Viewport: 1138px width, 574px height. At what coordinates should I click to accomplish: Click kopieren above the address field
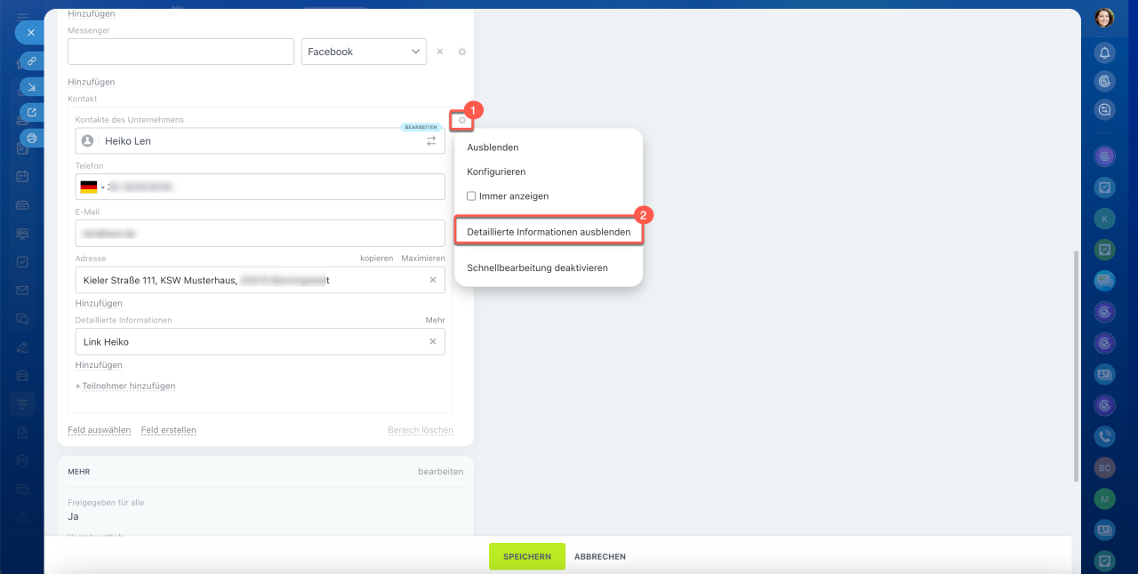pyautogui.click(x=376, y=259)
